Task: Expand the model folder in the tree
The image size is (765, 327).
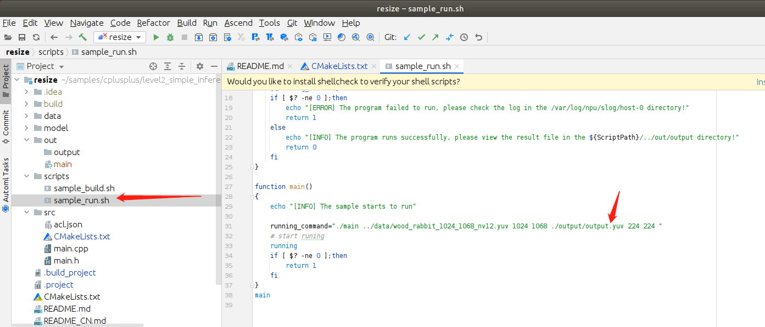Action: 26,128
